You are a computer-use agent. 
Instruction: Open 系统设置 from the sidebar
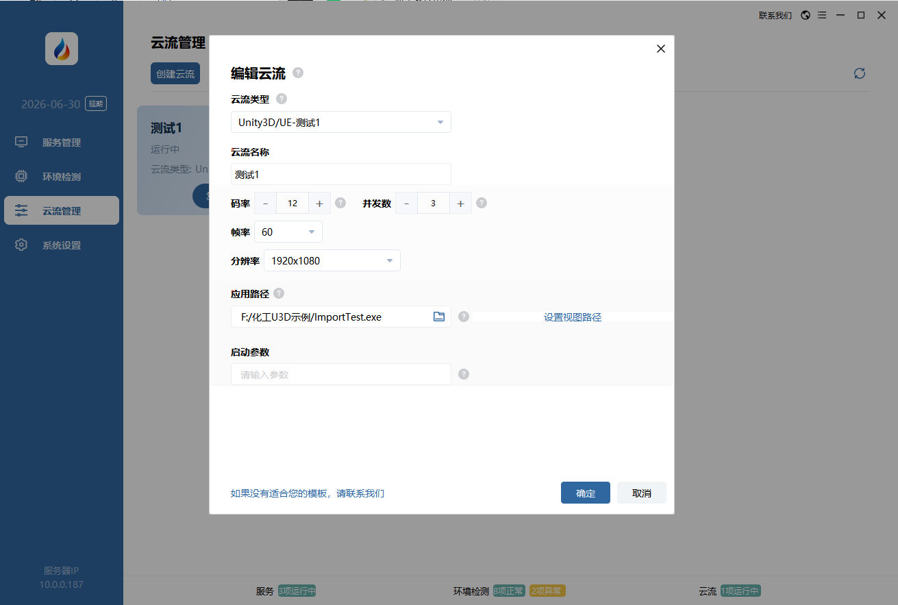pos(61,245)
